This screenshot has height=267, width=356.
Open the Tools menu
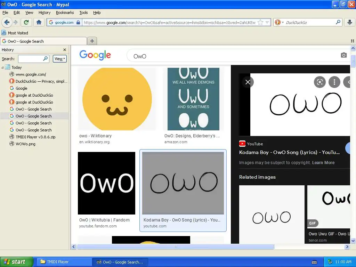click(x=83, y=13)
